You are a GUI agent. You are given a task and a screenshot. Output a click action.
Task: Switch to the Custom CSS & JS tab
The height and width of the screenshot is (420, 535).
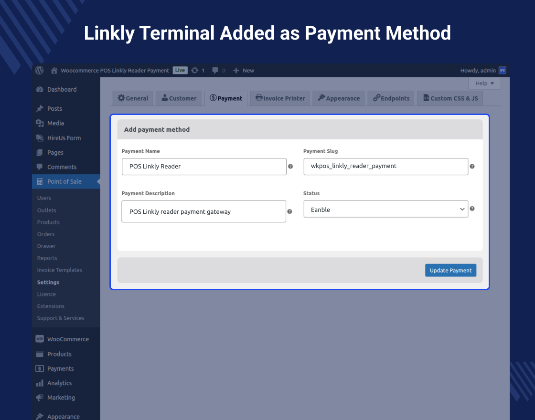449,98
